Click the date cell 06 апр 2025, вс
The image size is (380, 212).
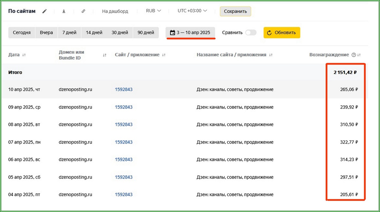click(24, 159)
